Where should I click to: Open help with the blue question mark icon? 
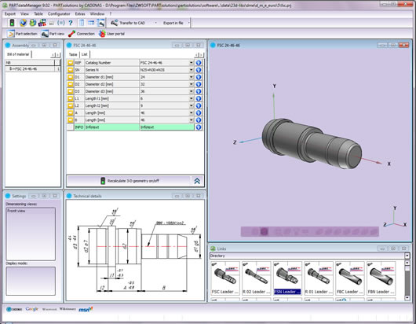[x=71, y=23]
